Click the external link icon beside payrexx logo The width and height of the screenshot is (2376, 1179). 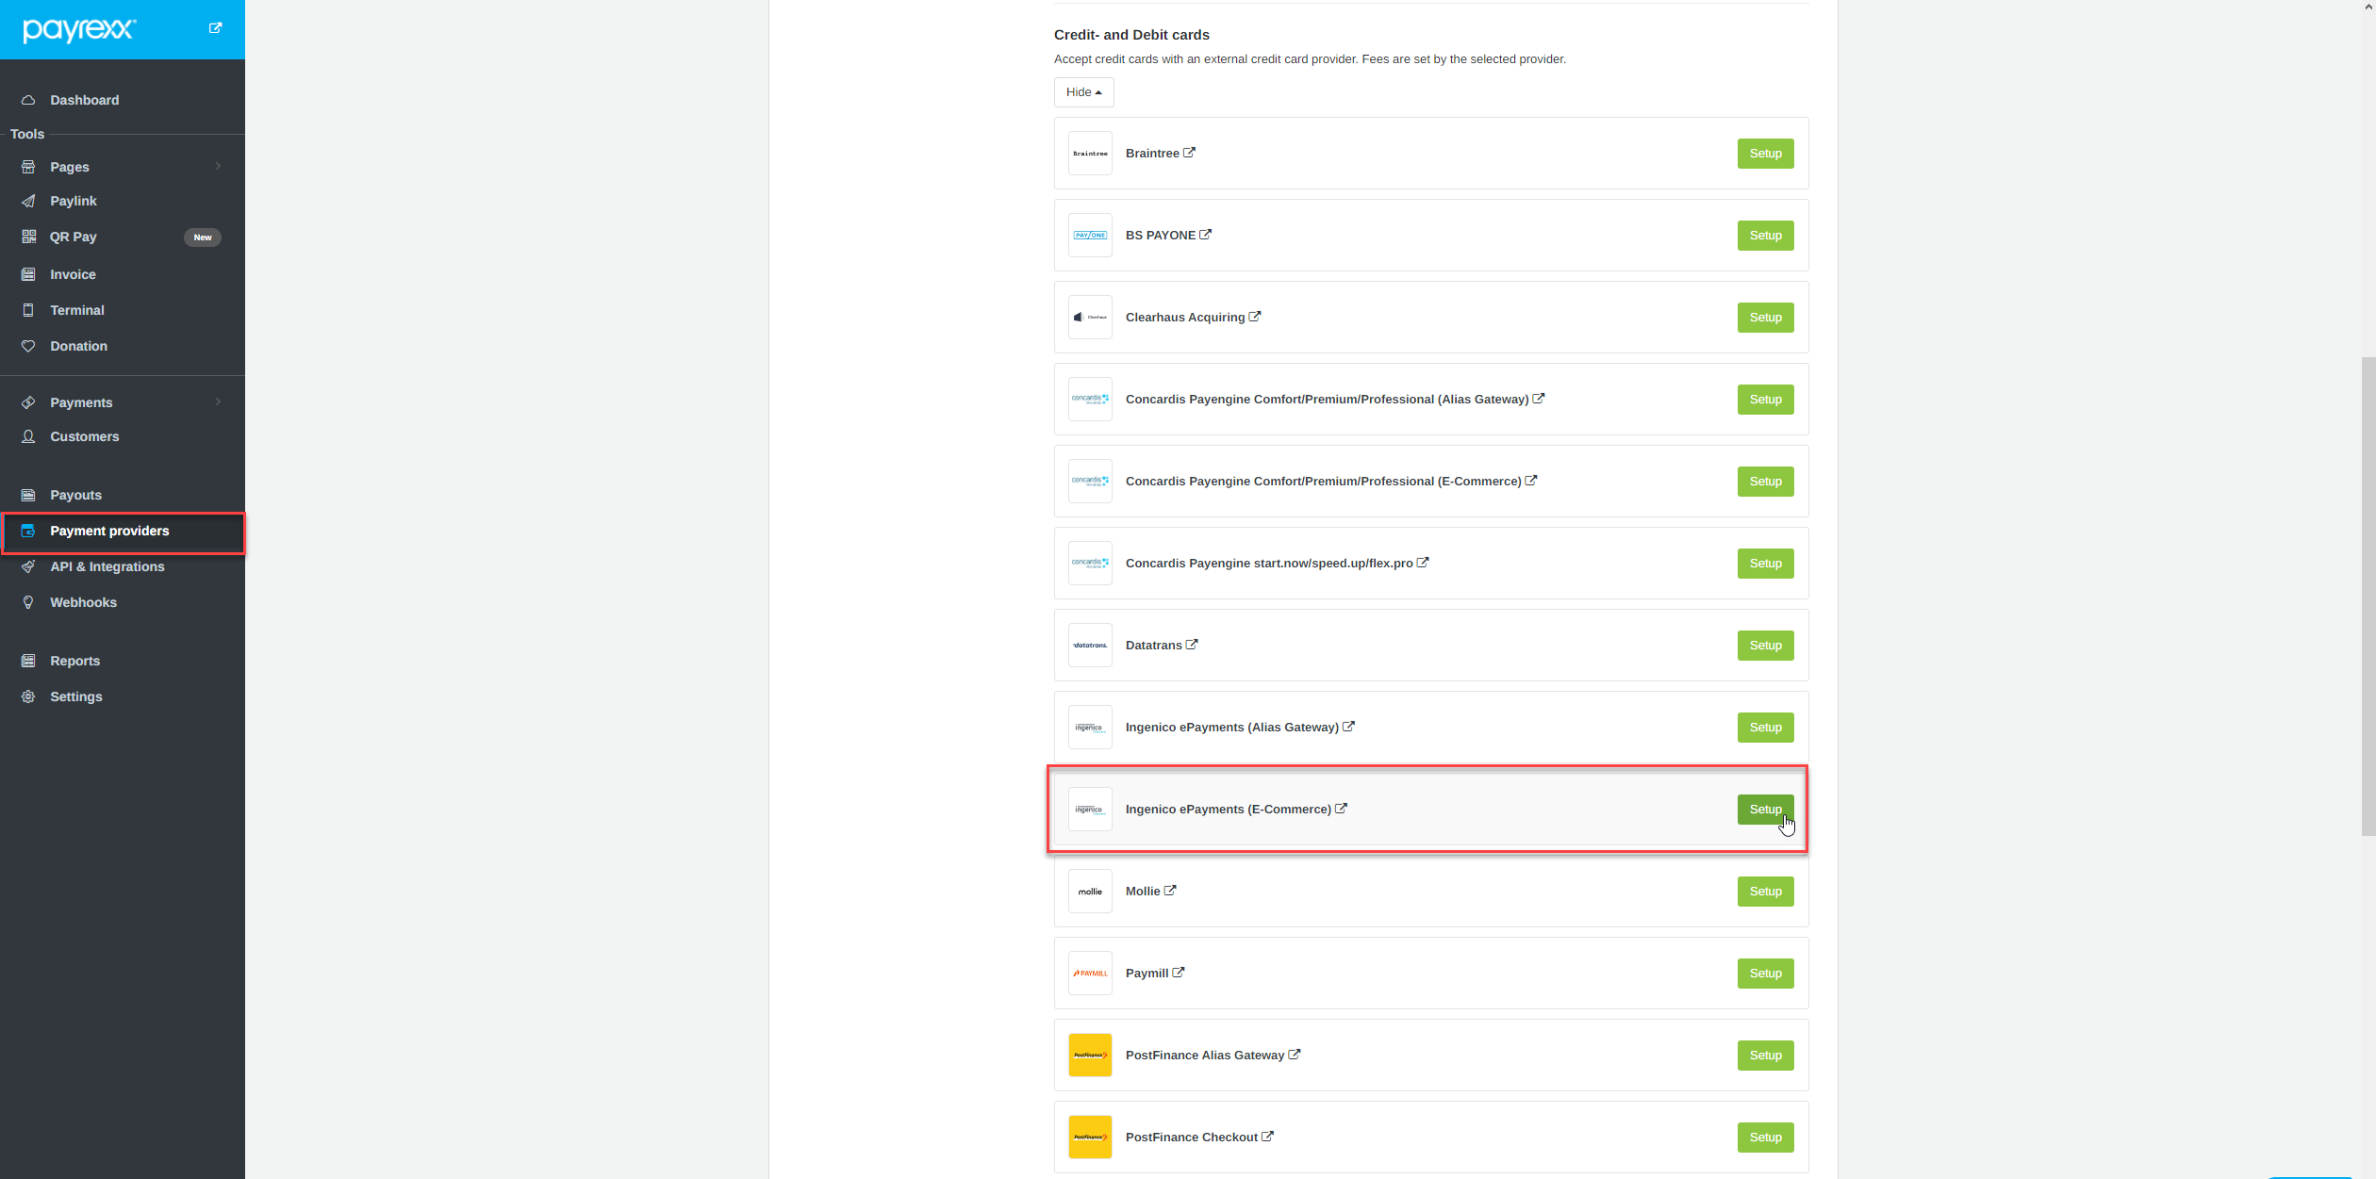(x=215, y=28)
